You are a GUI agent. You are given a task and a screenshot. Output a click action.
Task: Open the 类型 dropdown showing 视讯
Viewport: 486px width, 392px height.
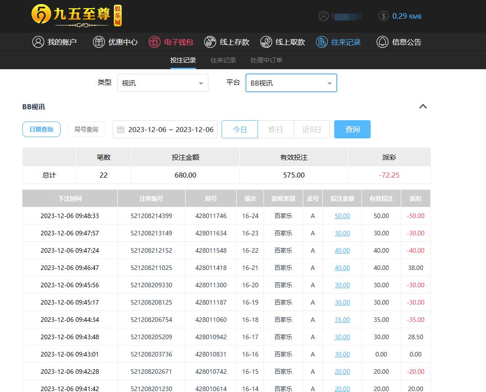tap(162, 83)
